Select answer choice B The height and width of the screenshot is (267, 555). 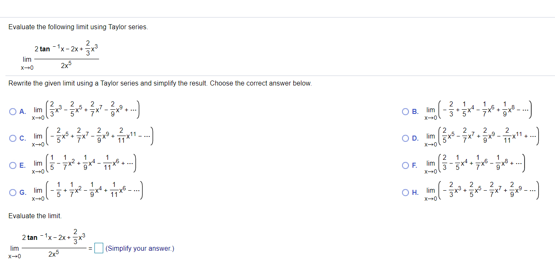coord(405,110)
